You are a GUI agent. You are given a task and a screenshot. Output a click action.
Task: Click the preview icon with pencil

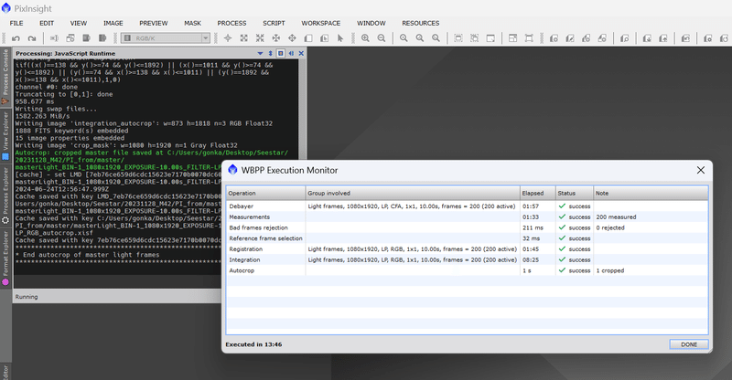point(570,38)
